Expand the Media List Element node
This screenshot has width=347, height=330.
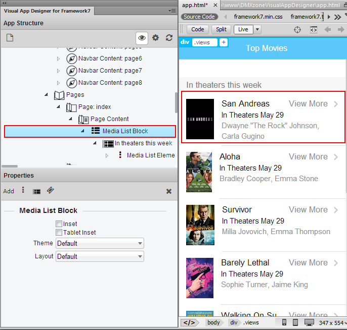point(107,156)
